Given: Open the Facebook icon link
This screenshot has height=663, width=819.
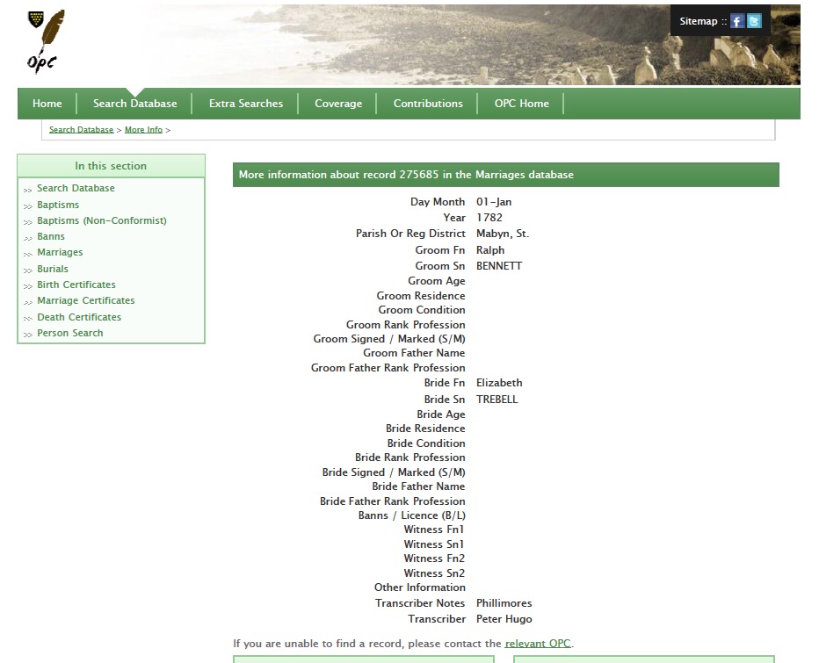Looking at the screenshot, I should click(737, 21).
